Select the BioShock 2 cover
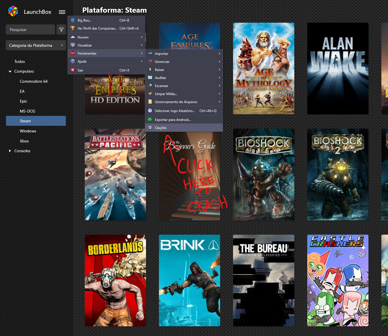The width and height of the screenshot is (388, 336). pyautogui.click(x=338, y=174)
